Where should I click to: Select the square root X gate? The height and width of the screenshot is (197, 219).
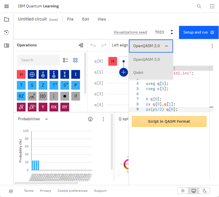tap(21, 107)
